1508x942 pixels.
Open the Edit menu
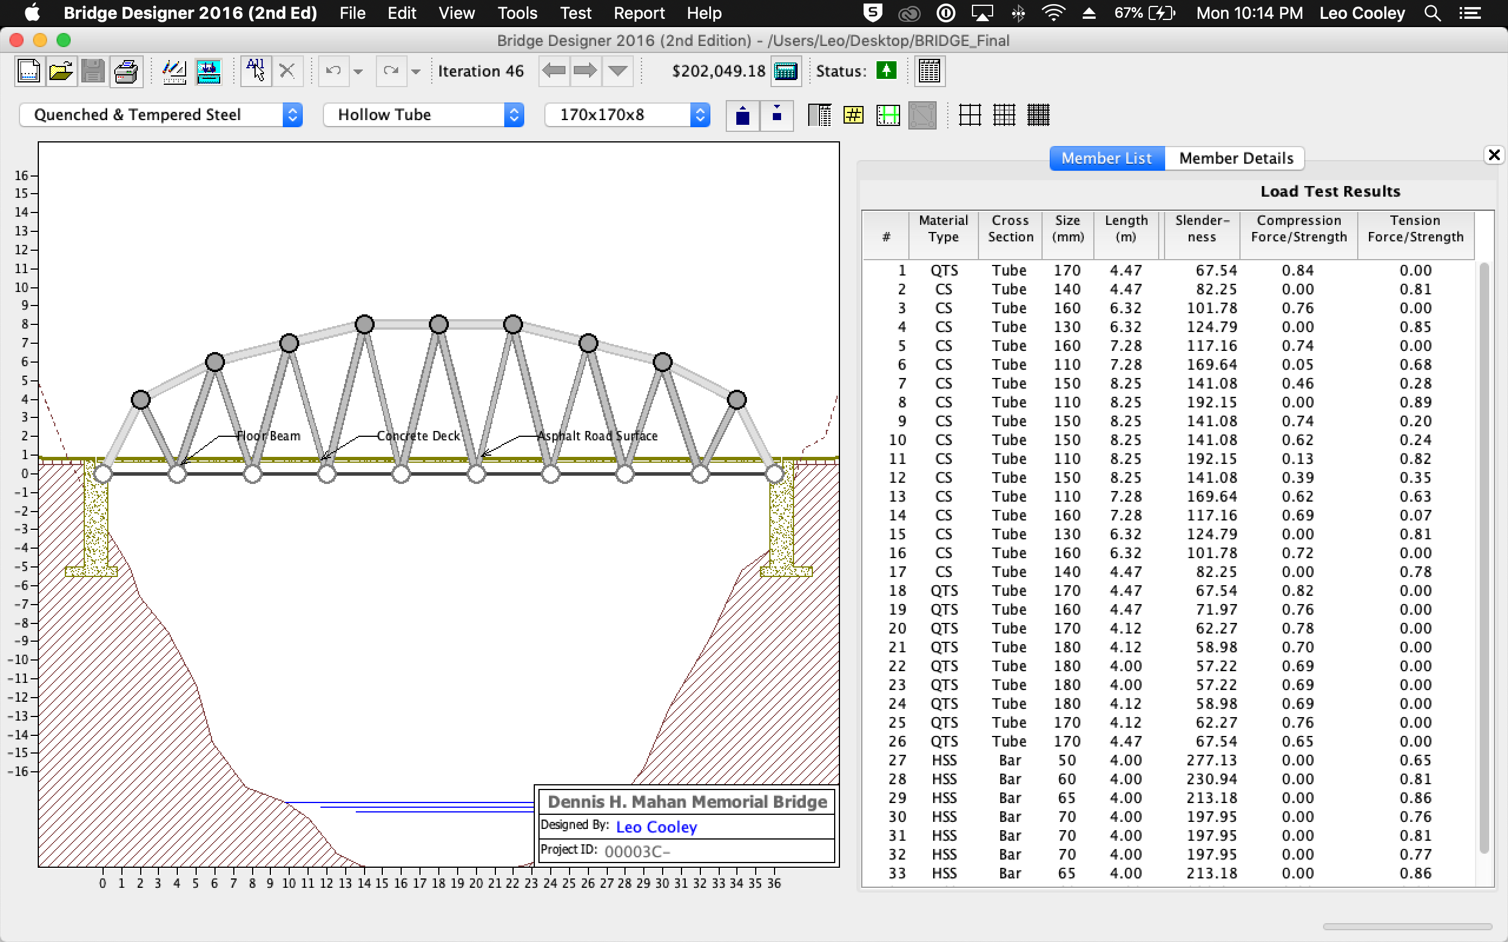point(402,13)
